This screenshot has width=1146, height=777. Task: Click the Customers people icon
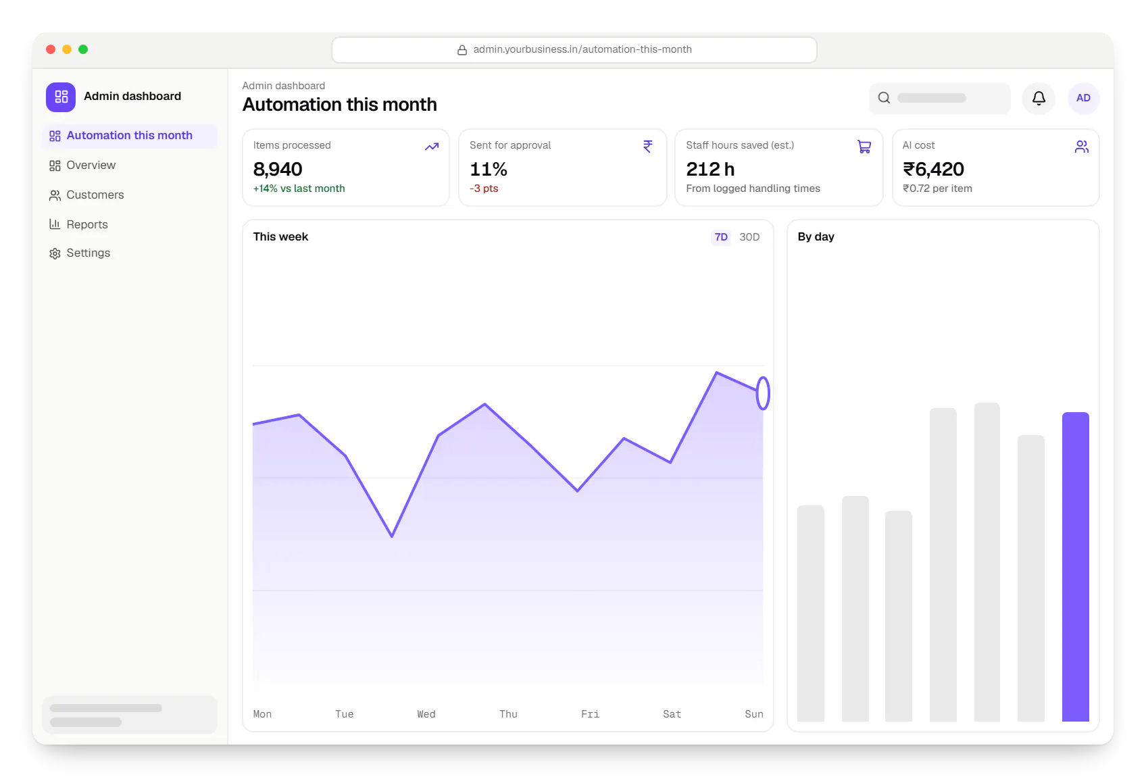click(55, 195)
